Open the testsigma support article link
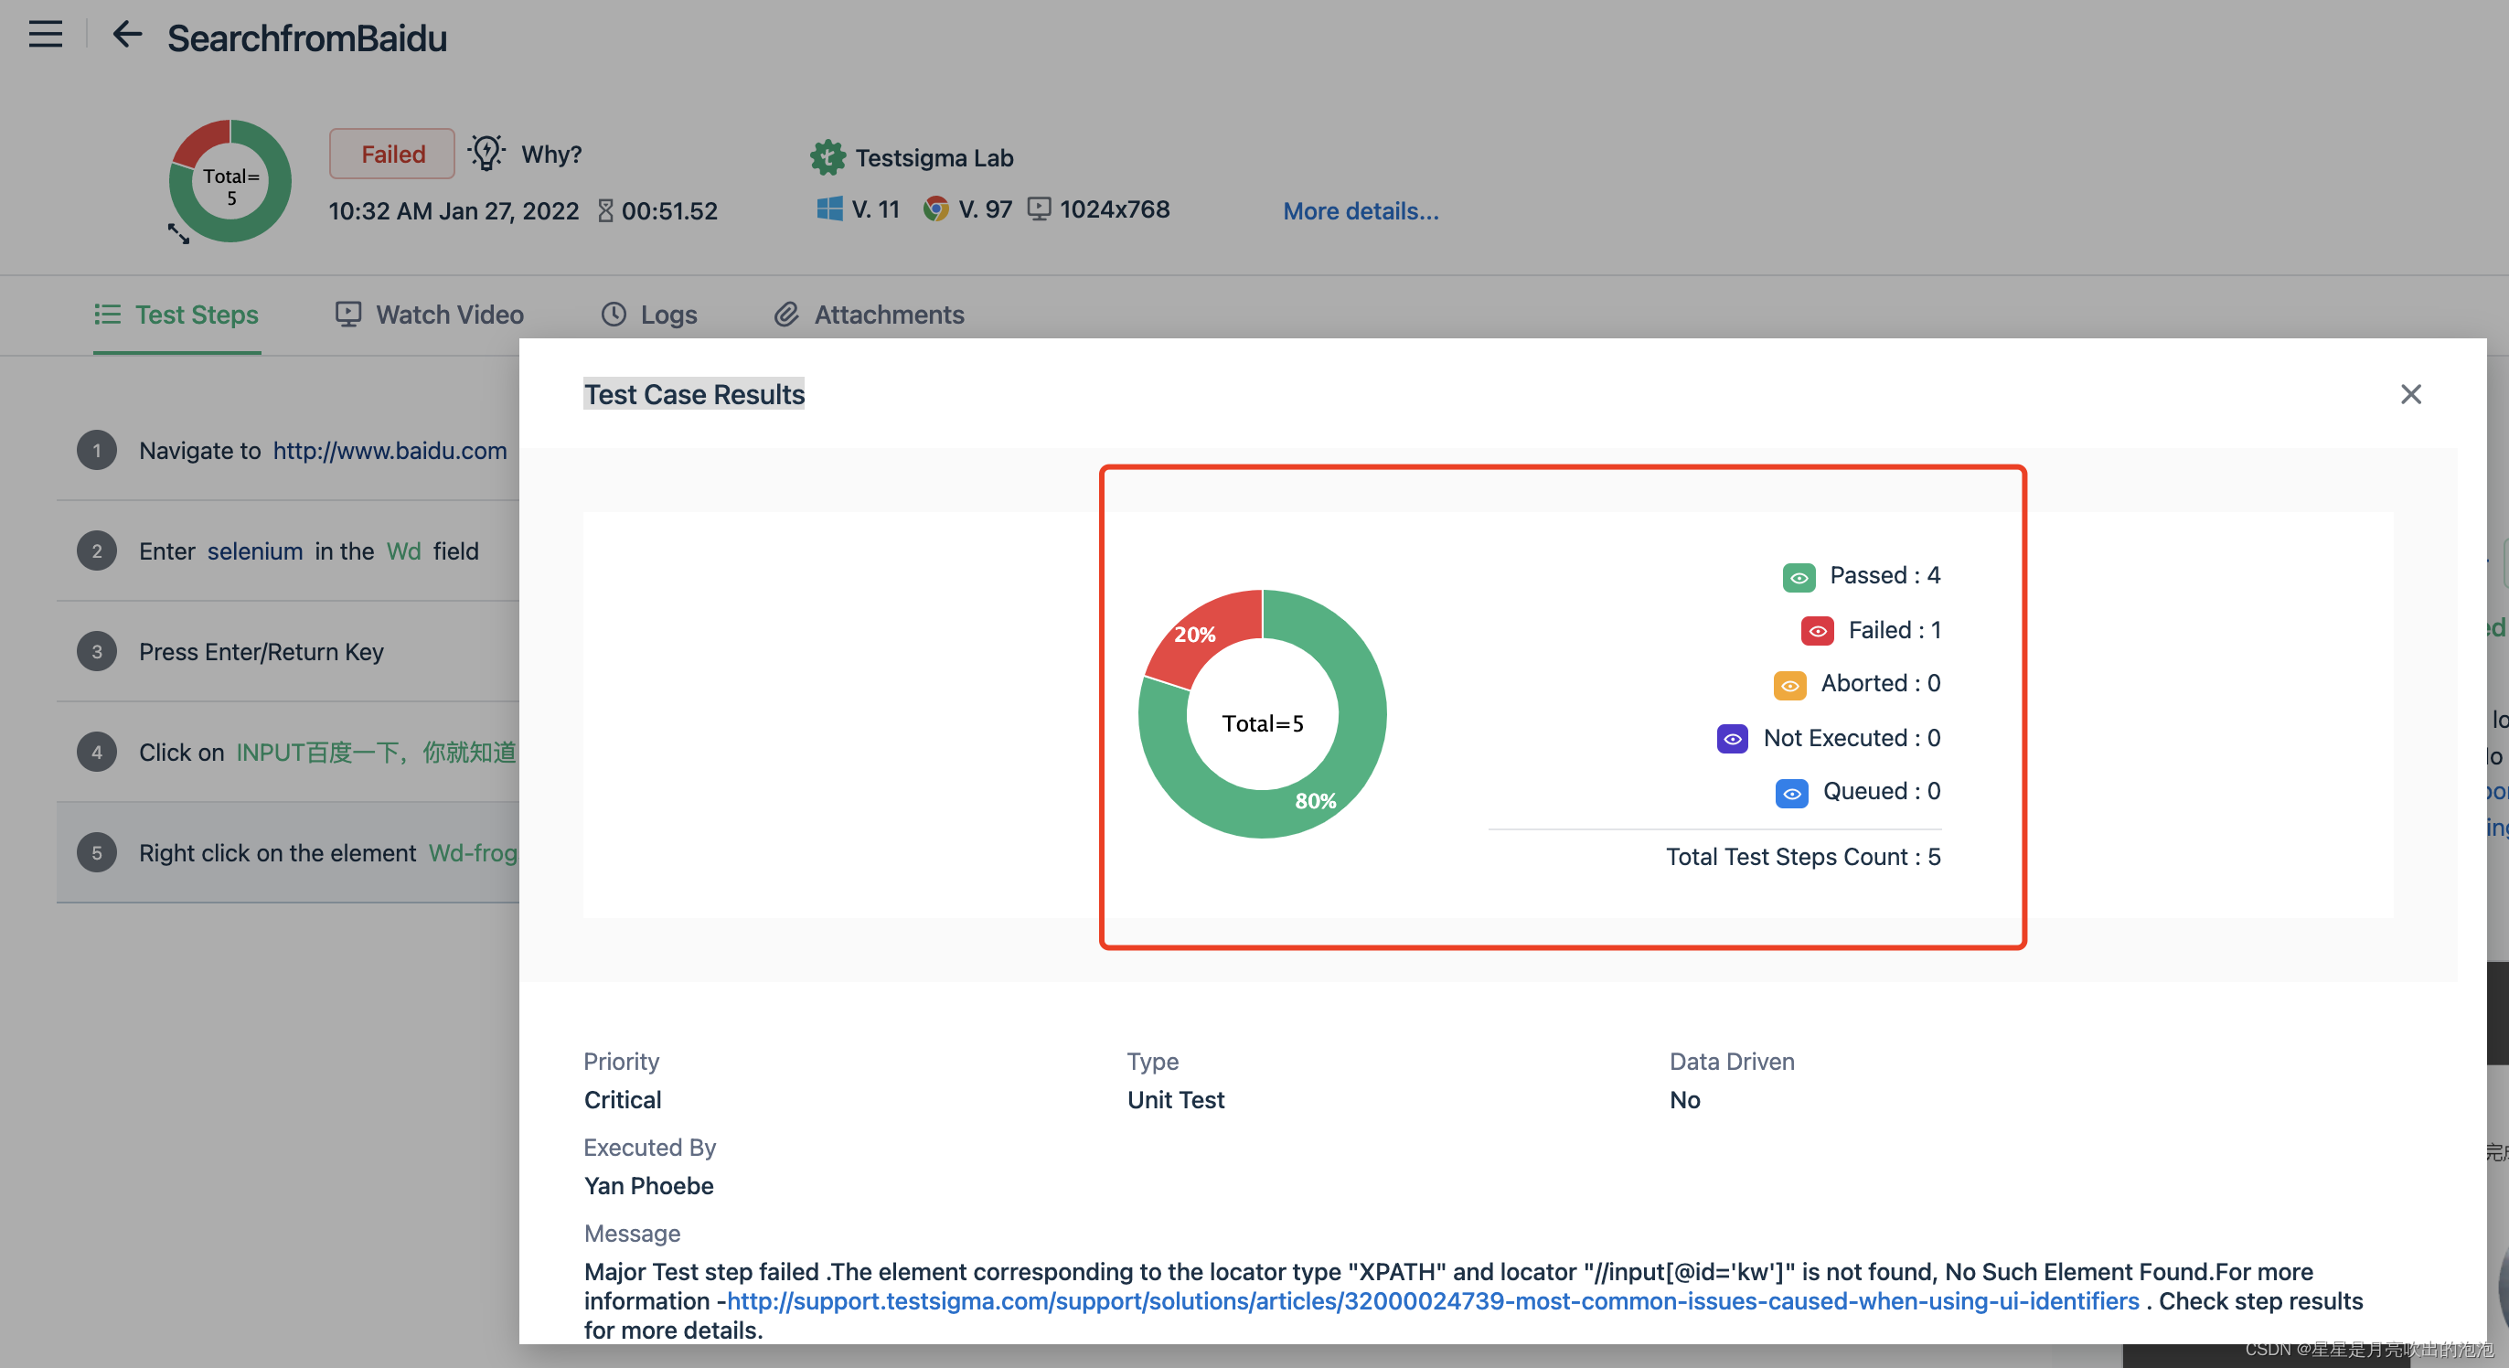The image size is (2509, 1368). (1432, 1300)
